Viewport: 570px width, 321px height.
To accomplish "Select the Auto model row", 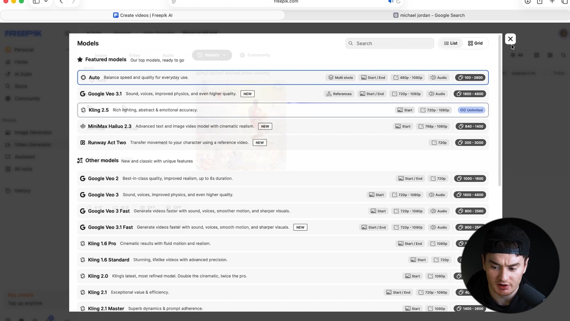I will click(x=283, y=78).
